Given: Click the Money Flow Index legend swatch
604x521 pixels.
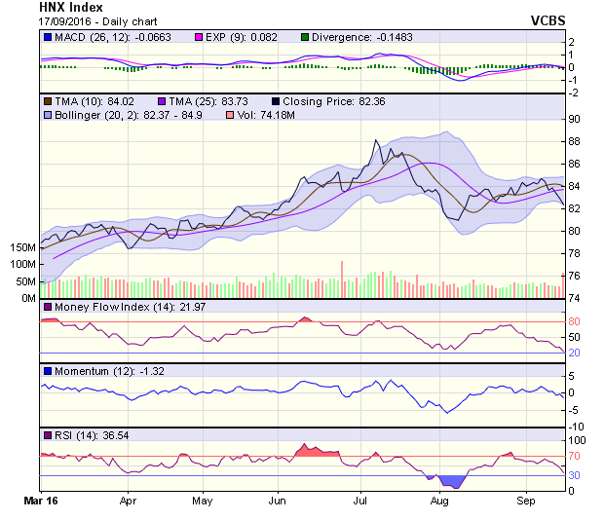Looking at the screenshot, I should tap(48, 308).
